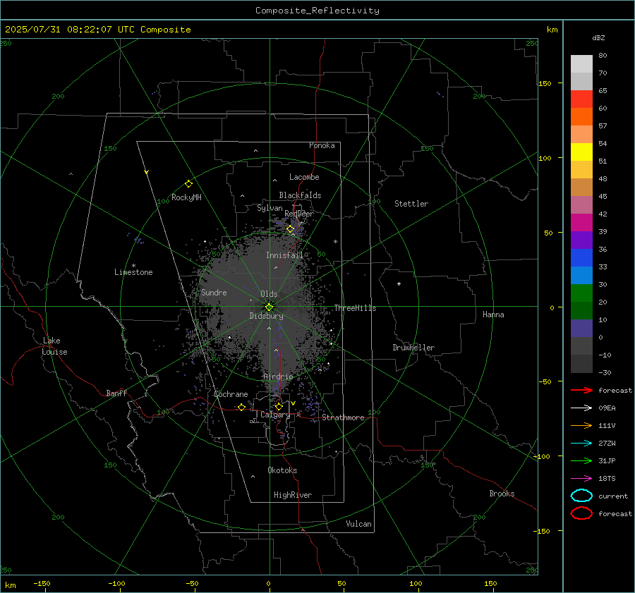Select the yellow diamond marker beside RockyMH
635x593 pixels.
click(188, 184)
